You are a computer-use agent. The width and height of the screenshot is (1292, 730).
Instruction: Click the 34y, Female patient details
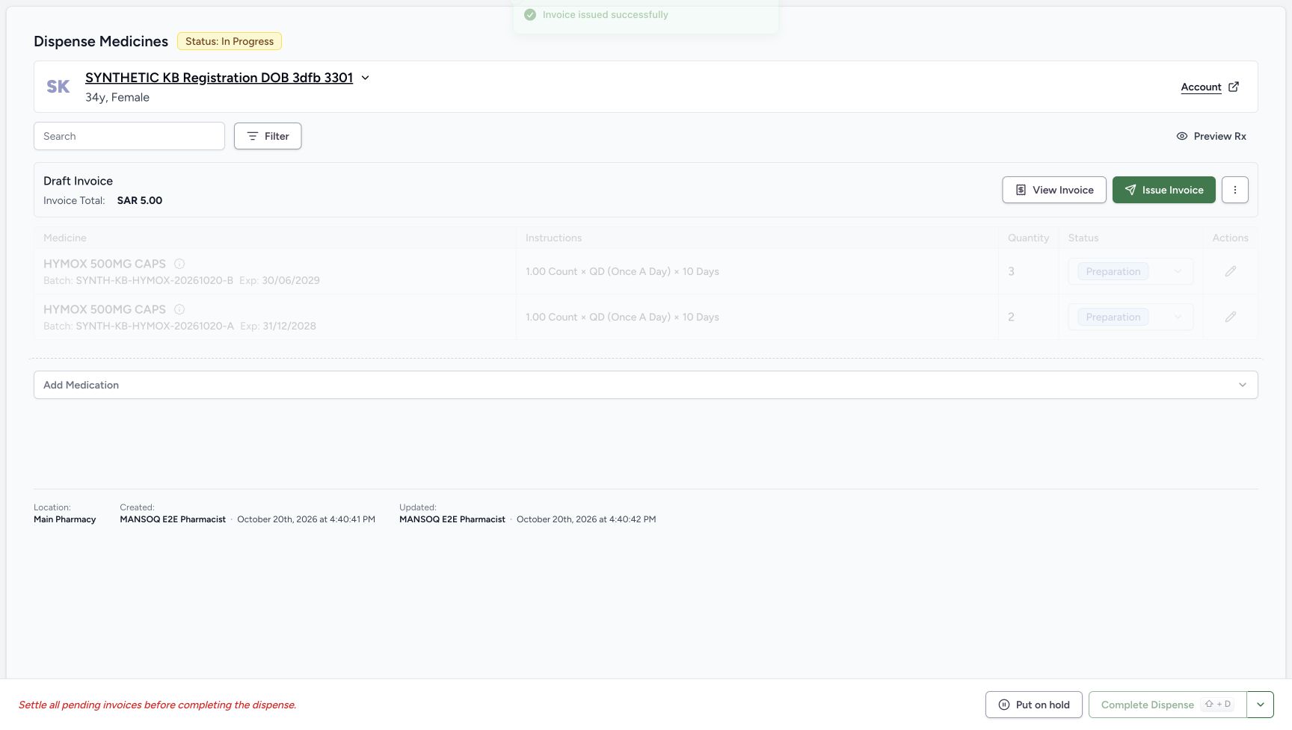pos(117,97)
